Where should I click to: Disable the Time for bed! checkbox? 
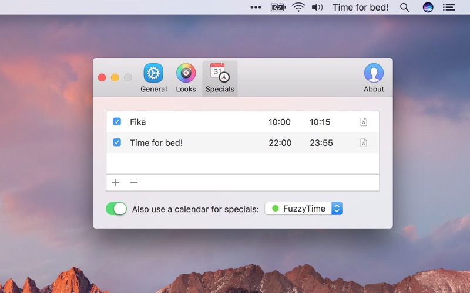[117, 142]
